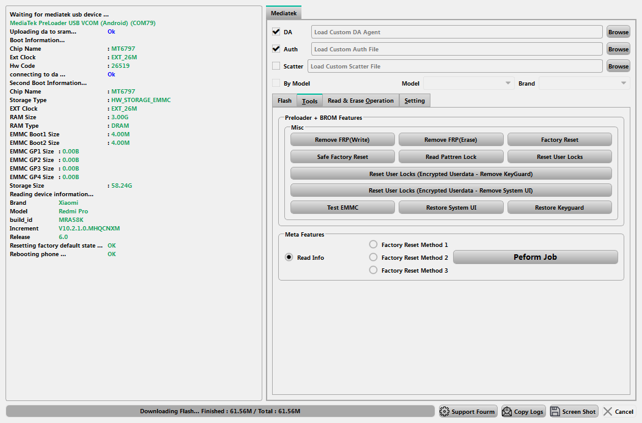Click the Test EMMC button

tap(342, 208)
